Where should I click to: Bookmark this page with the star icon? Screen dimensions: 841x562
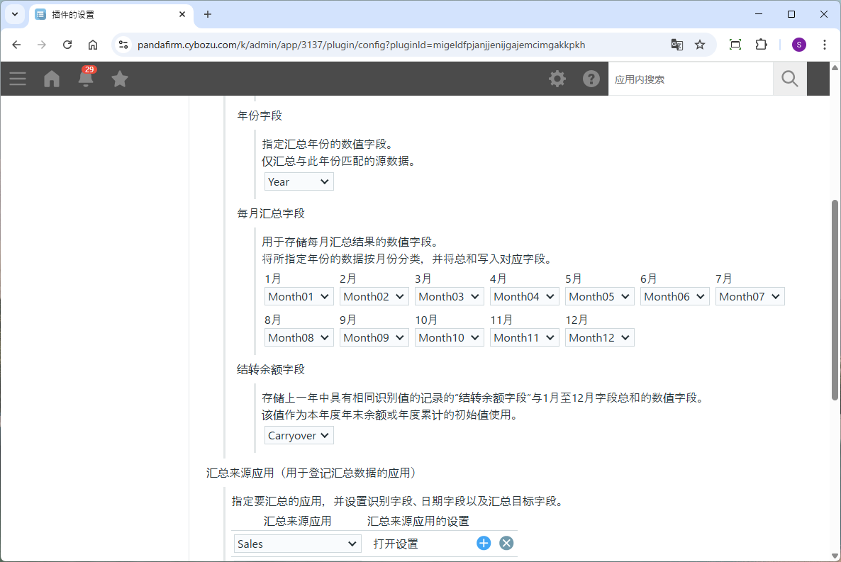pyautogui.click(x=700, y=45)
